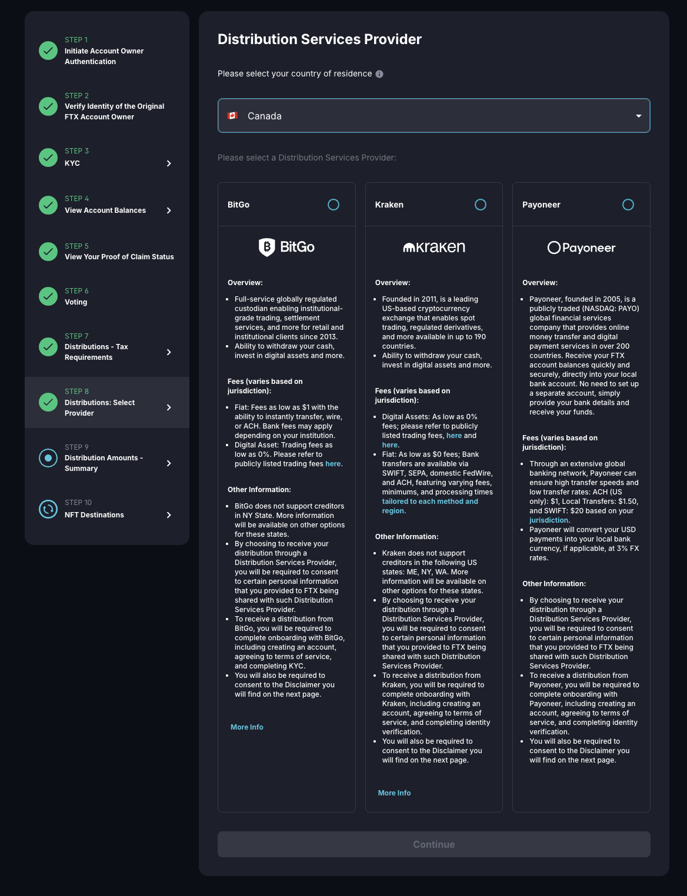Image resolution: width=687 pixels, height=896 pixels.
Task: Expand the Step 3 KYC chevron
Action: point(169,163)
